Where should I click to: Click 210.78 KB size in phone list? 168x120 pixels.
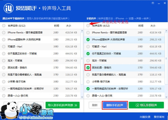tap(155, 96)
